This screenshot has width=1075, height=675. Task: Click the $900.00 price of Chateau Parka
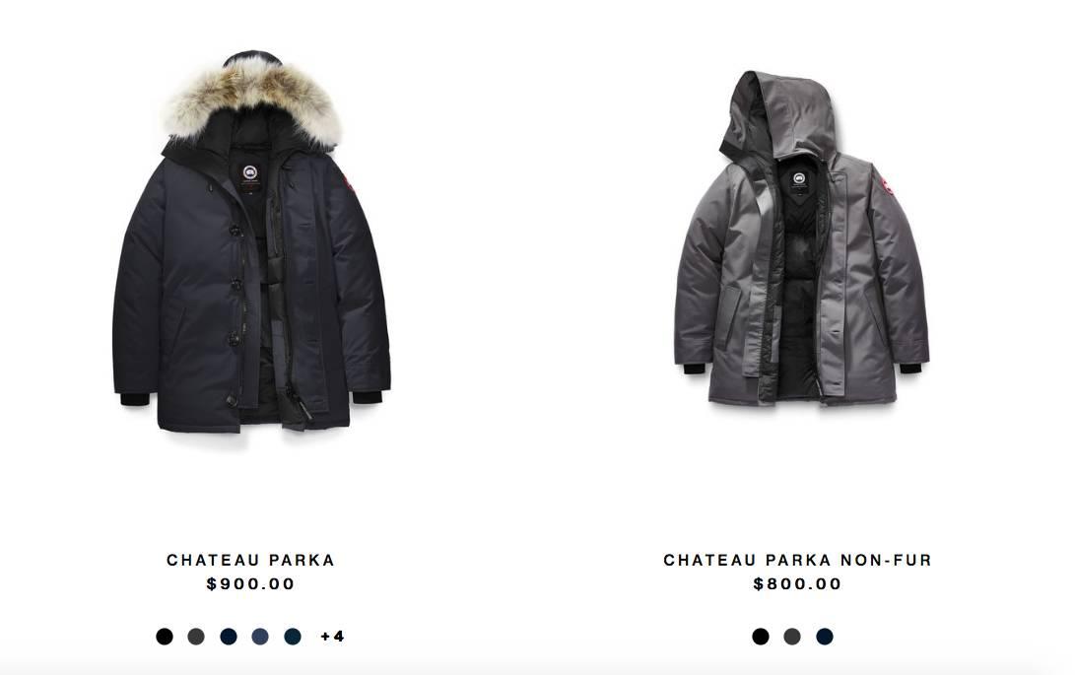pyautogui.click(x=251, y=584)
